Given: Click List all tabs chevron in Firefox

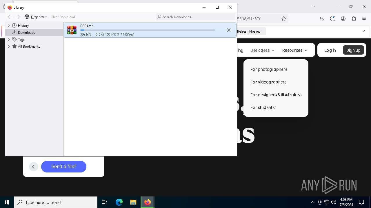Looking at the screenshot, I should coord(314,6).
